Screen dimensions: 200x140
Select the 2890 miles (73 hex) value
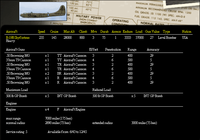click(x=58, y=123)
